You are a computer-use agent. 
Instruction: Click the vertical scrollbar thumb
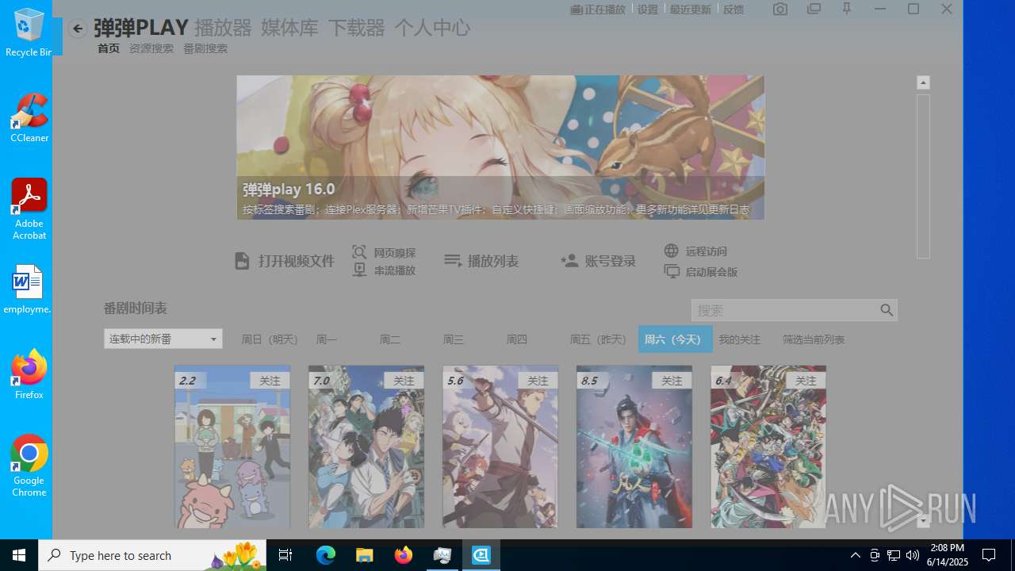[923, 176]
